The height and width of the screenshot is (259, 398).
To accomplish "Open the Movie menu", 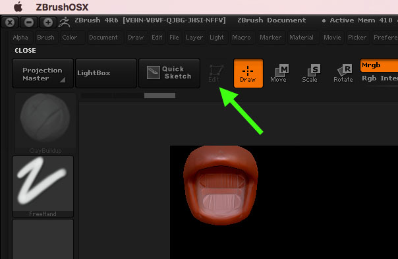I will pos(332,38).
